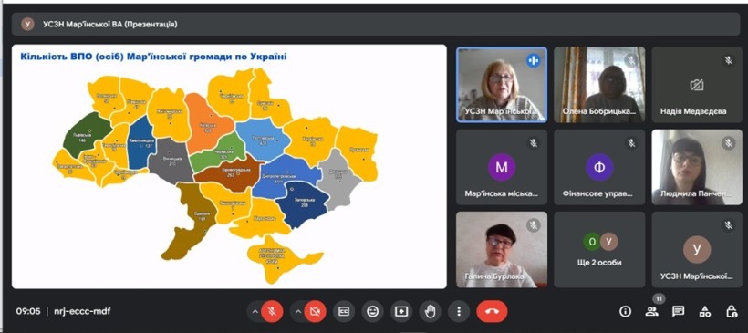The width and height of the screenshot is (748, 333).
Task: Toggle closed captions CC button
Action: tap(344, 311)
